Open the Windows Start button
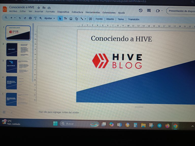195x146 pixels. tap(55, 123)
